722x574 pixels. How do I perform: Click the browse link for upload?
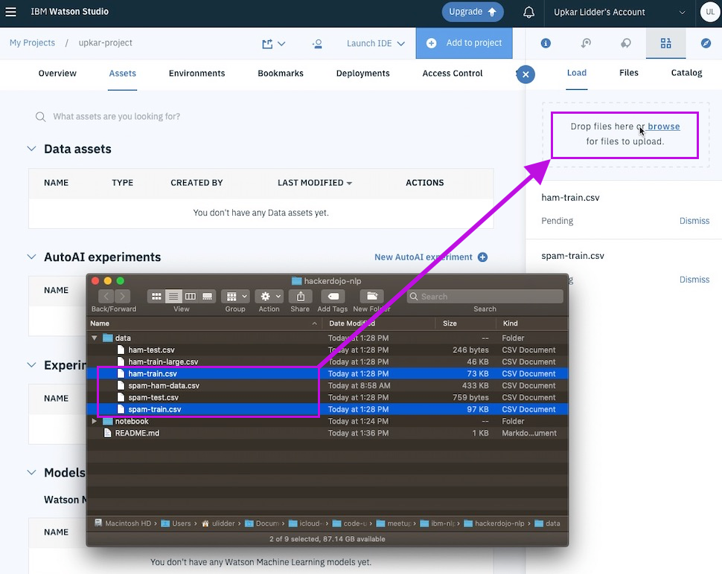pos(663,126)
